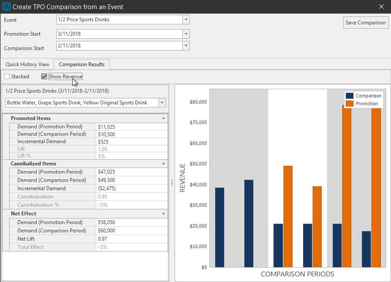Close the TPO Comparison dialog

(x=381, y=7)
